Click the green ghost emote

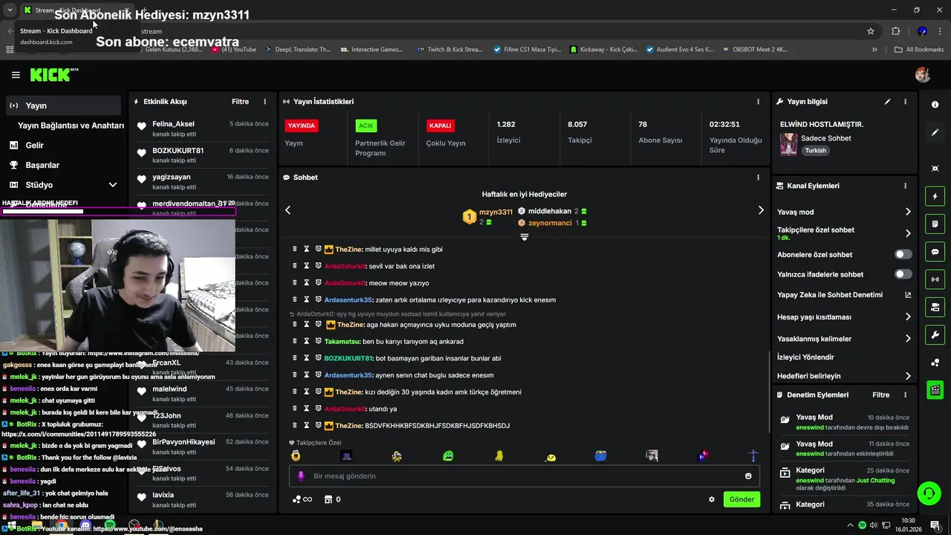(x=448, y=455)
